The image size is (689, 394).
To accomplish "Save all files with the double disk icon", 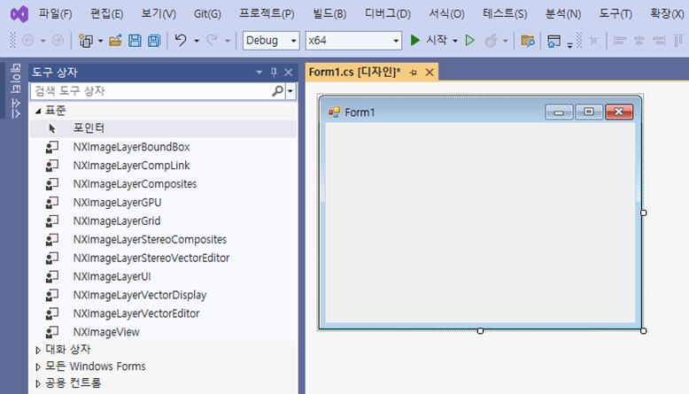I will [154, 41].
